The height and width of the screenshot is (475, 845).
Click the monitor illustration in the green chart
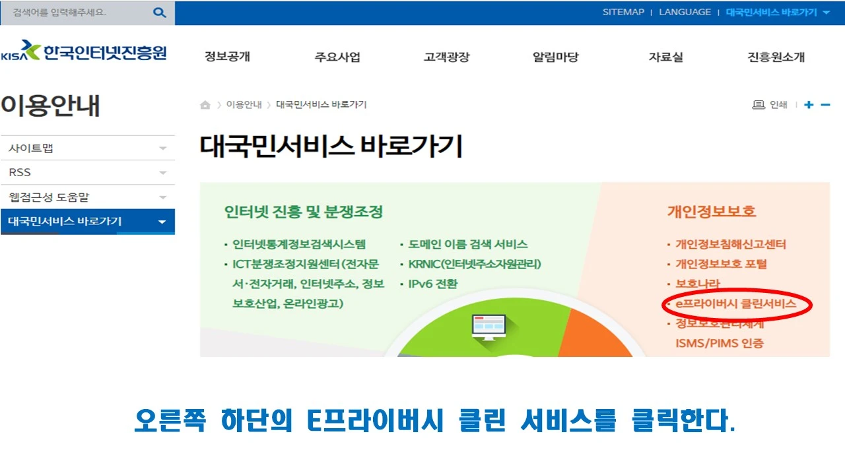point(488,328)
